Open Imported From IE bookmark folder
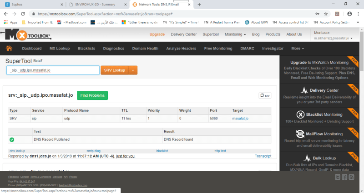Screen dimensions: 364x193 (x=37, y=22)
